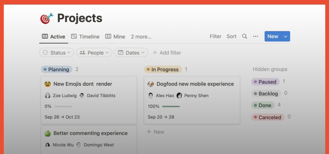Switch to the Mine view tab

115,37
